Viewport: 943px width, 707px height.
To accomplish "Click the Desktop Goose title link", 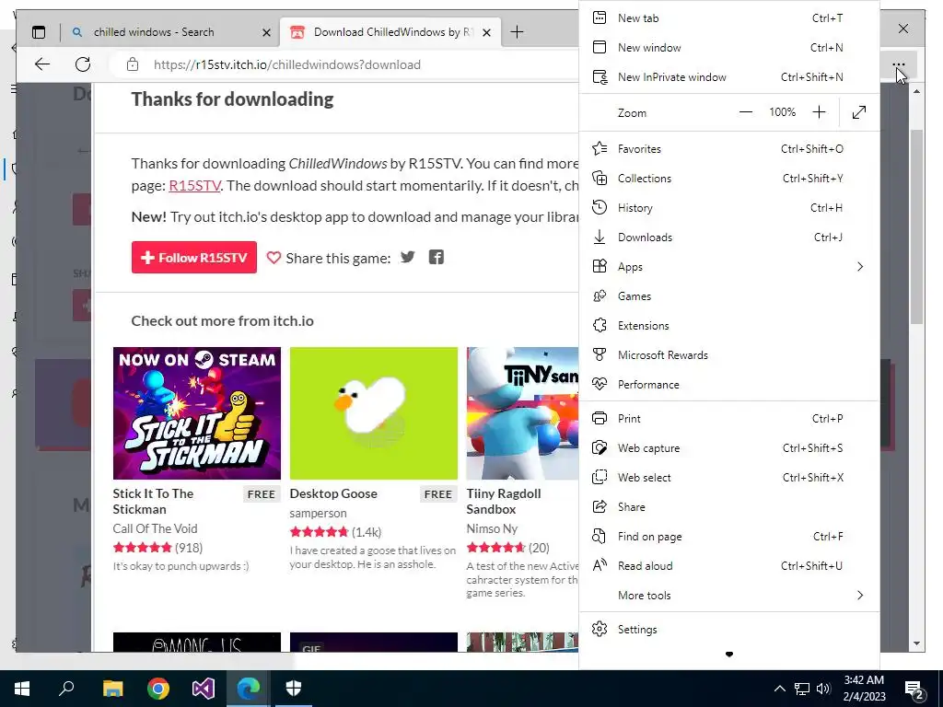I will (x=333, y=493).
